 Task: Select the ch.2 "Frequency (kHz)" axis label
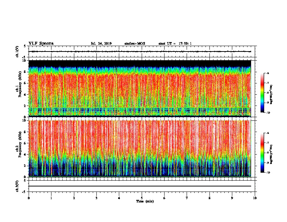[x=20, y=144]
